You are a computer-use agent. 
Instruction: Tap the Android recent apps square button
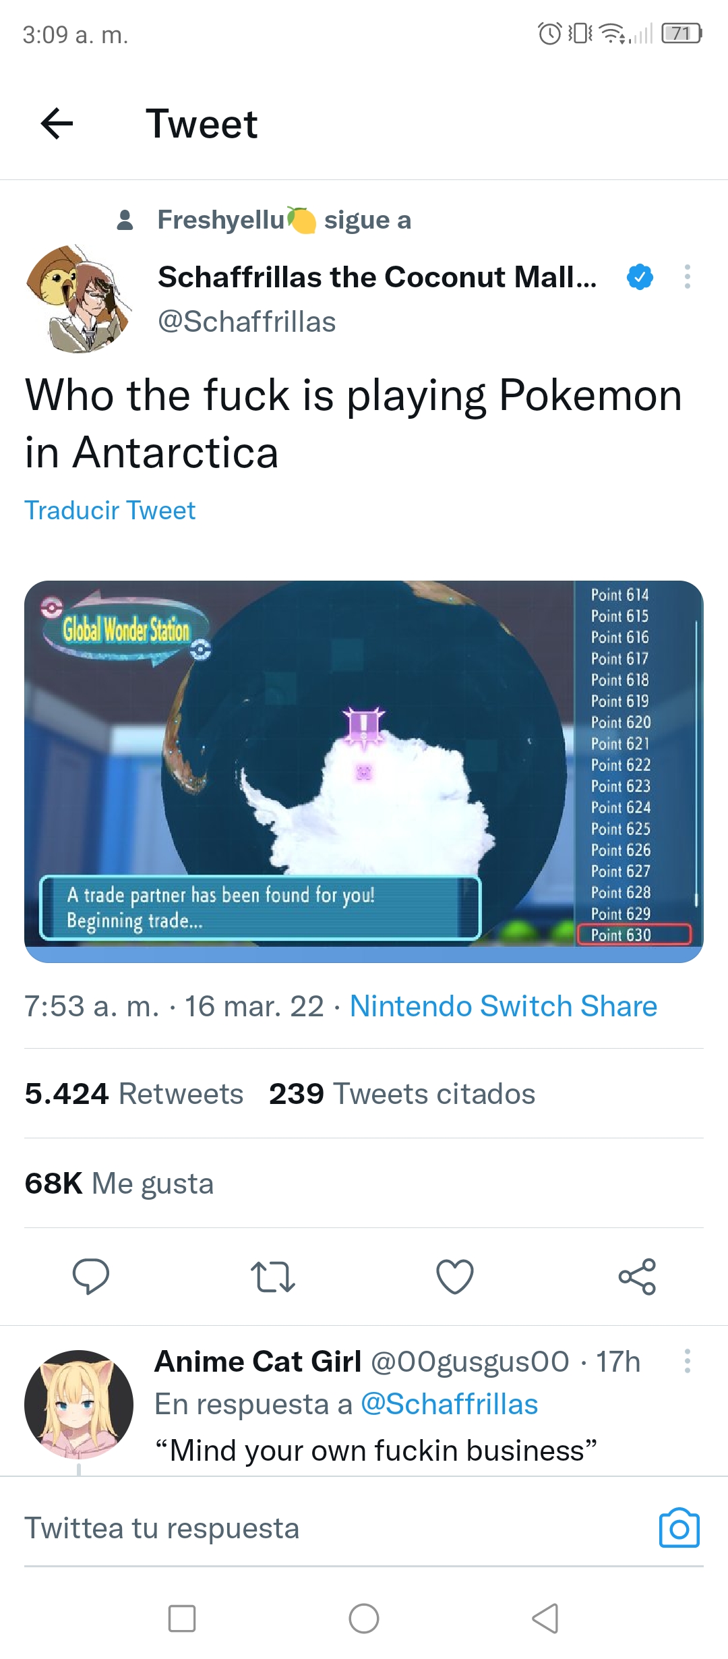click(x=182, y=1619)
